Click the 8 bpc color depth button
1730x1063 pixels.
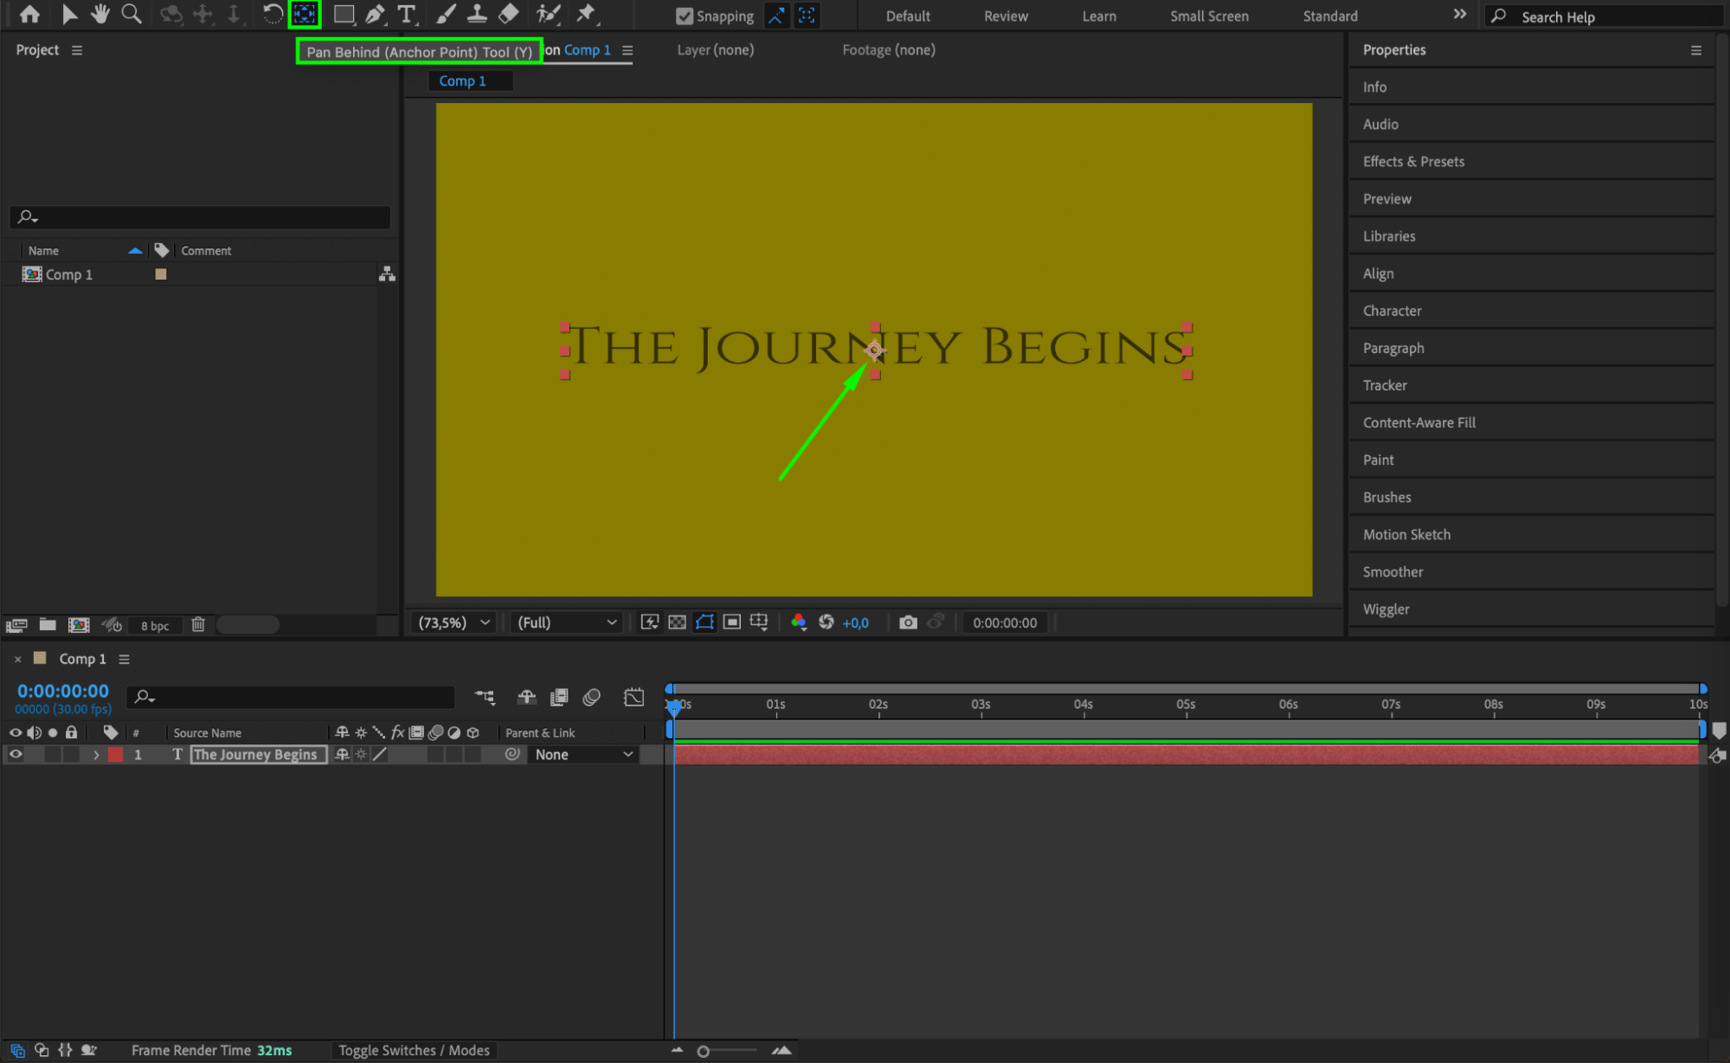pyautogui.click(x=155, y=625)
